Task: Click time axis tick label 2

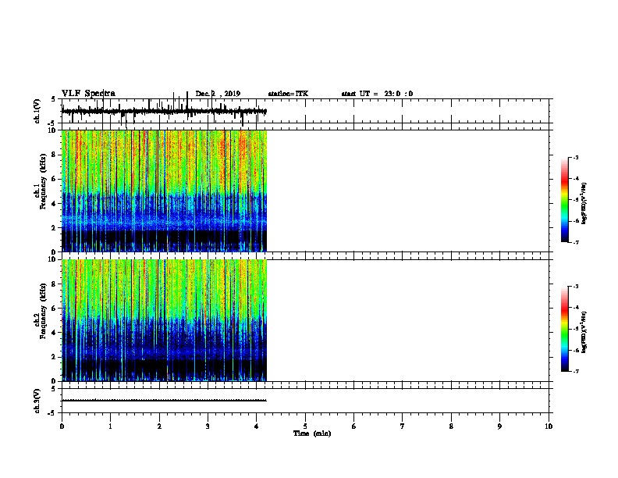Action: coord(159,426)
